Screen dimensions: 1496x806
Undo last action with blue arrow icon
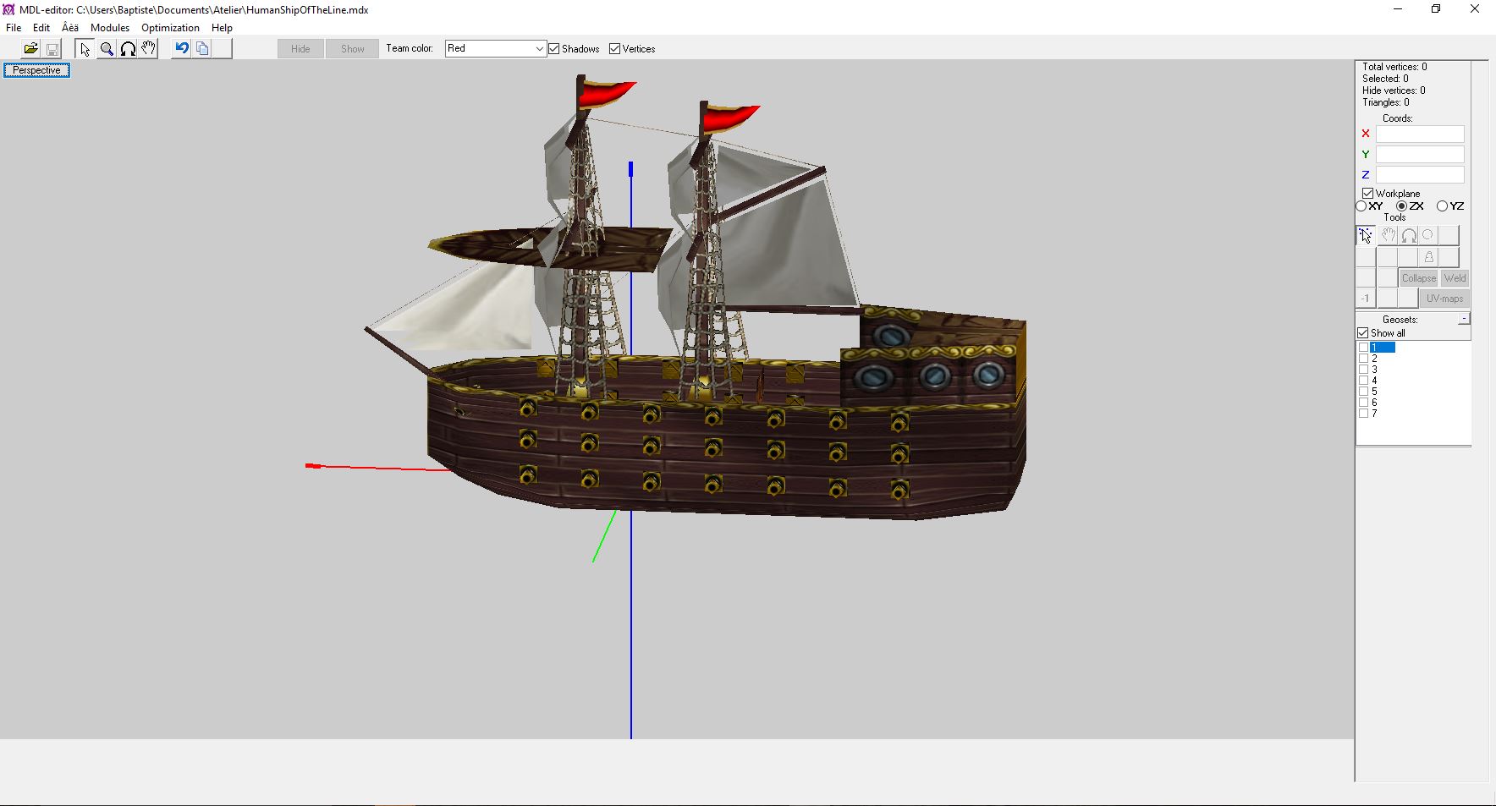[181, 49]
